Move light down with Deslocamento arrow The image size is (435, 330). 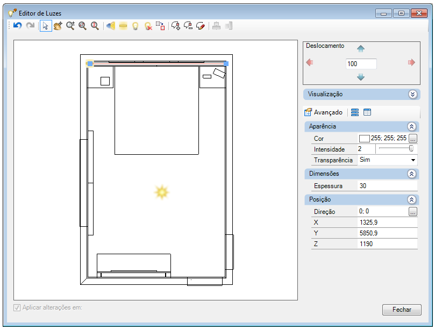coord(361,77)
